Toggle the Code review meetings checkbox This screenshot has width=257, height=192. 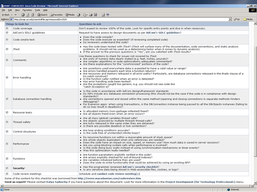pyautogui.click(x=7, y=174)
